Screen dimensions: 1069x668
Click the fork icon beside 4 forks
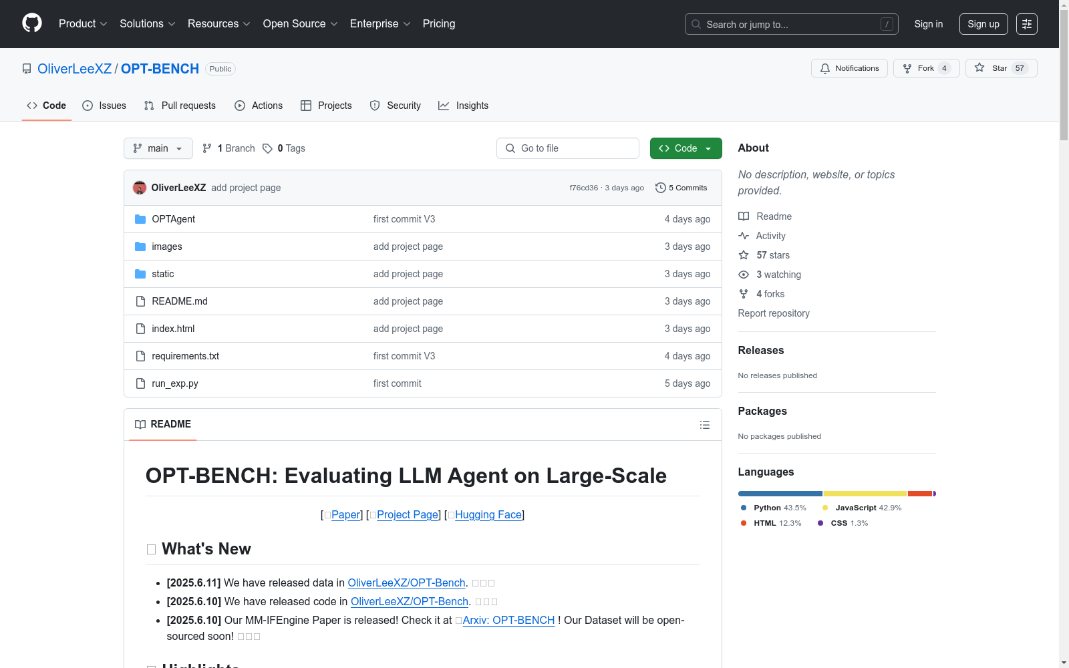(x=744, y=294)
